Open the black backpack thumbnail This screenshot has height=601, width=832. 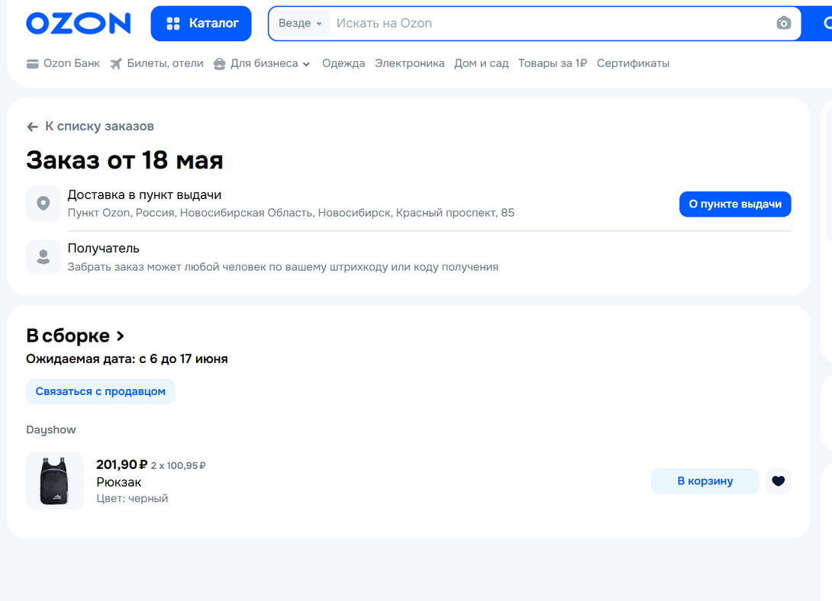tap(55, 480)
